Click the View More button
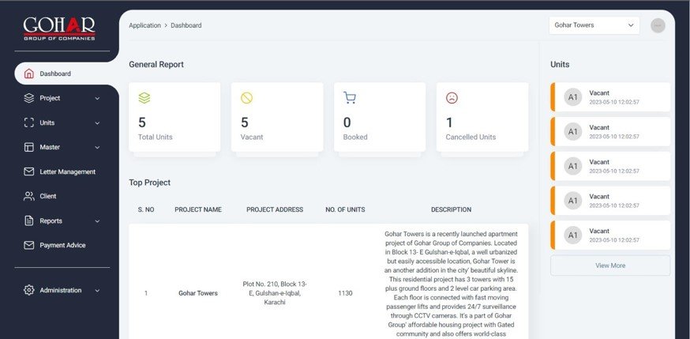This screenshot has height=339, width=690. pyautogui.click(x=609, y=266)
